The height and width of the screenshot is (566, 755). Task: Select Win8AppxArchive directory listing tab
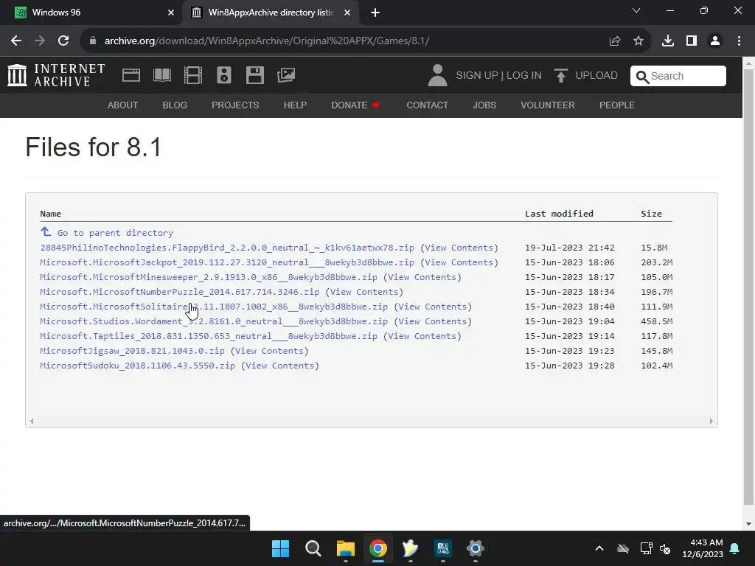click(271, 13)
